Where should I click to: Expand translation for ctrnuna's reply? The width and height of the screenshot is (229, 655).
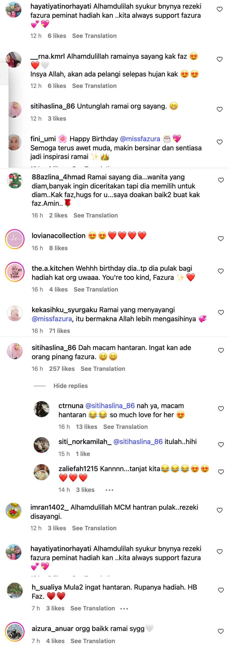125,427
